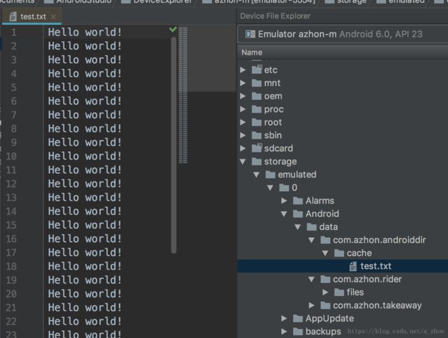
Task: Click the com.azhon.androiddir folder icon
Action: click(x=325, y=240)
